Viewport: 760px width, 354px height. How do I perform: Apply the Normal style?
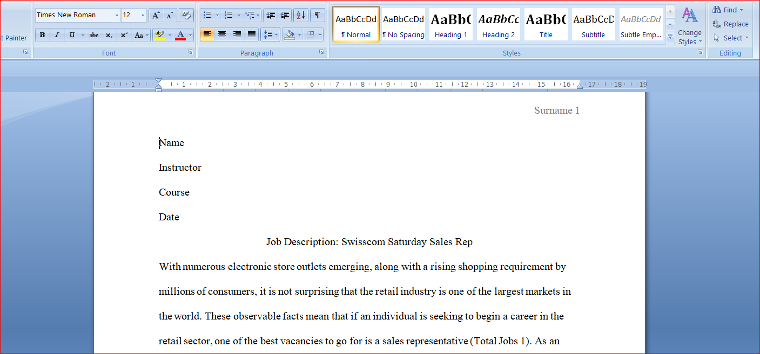(x=356, y=24)
